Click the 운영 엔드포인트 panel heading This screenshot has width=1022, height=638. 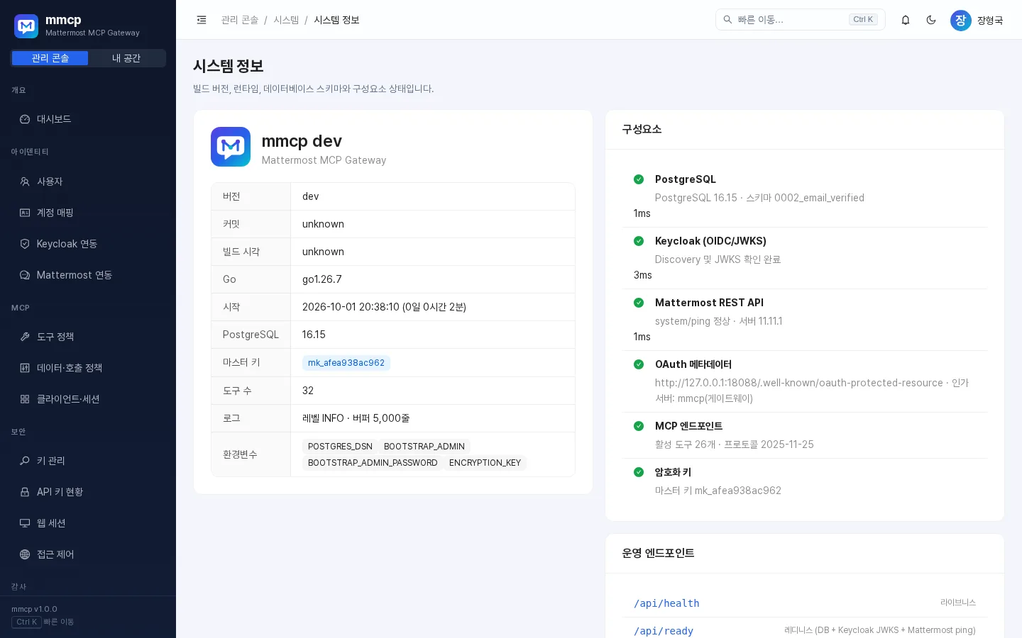coord(658,553)
